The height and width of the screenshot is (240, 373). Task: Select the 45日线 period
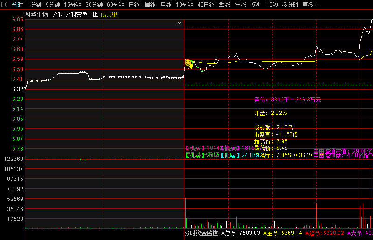[206, 5]
